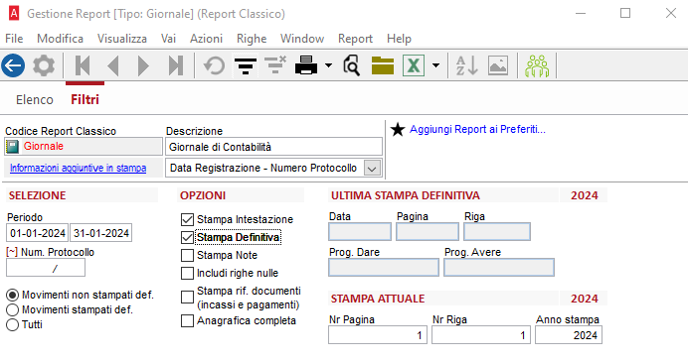Click Aggiungi Report ai Preferiti link
This screenshot has height=363, width=688.
(x=477, y=130)
